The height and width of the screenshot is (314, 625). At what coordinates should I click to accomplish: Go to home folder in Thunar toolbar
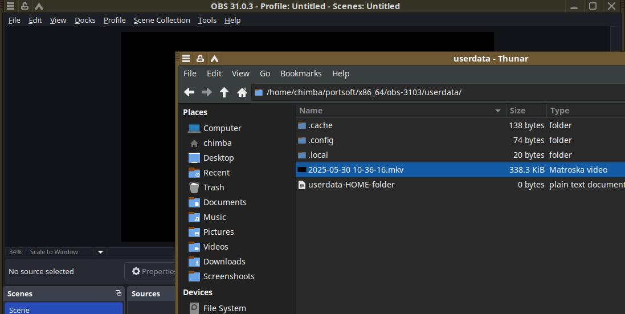click(242, 92)
